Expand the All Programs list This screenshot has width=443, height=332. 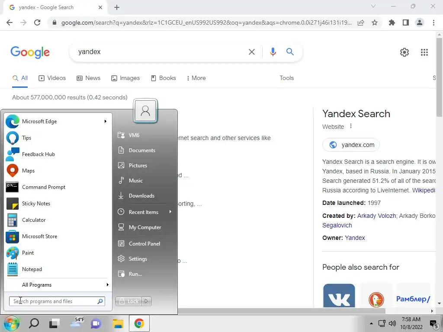tap(58, 285)
